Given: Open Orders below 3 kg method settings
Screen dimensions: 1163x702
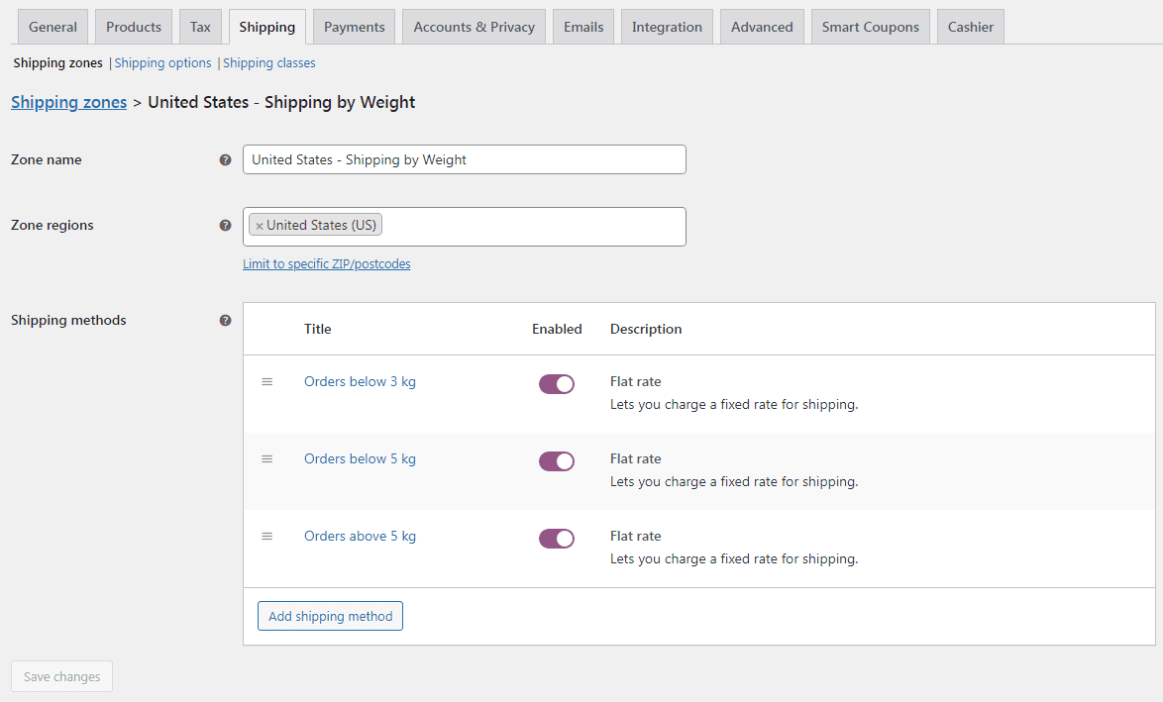Looking at the screenshot, I should 360,382.
